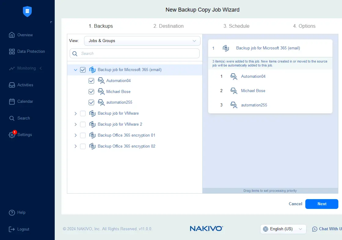Click the Search magnifier icon in sidebar
342x240 pixels.
pyautogui.click(x=12, y=118)
